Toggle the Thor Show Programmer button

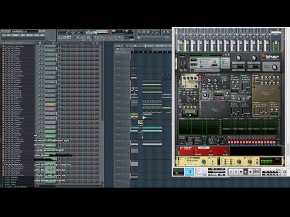192,71
